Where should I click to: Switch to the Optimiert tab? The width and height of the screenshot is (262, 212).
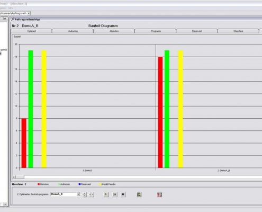(31, 31)
